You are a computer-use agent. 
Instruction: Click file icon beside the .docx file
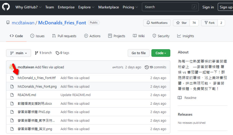tap(12, 104)
